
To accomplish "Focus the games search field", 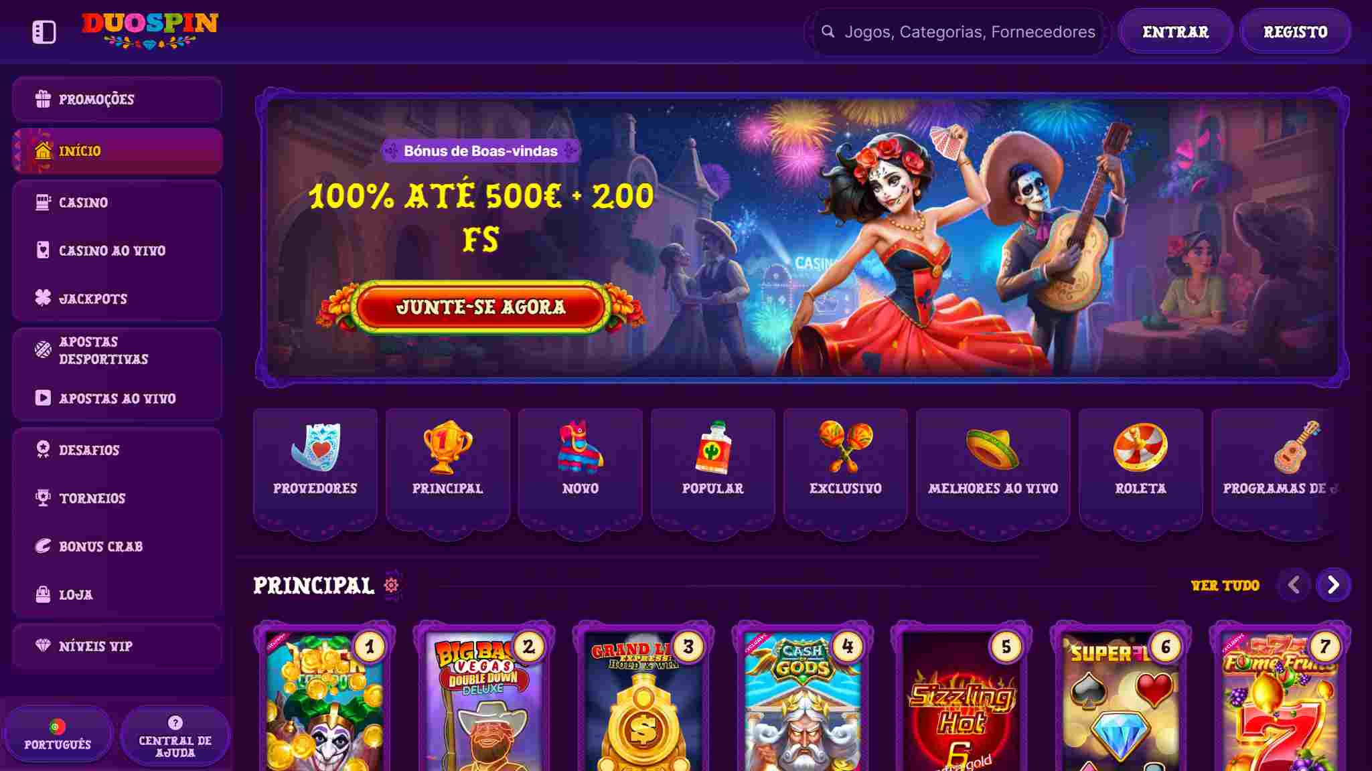I will pos(958,31).
